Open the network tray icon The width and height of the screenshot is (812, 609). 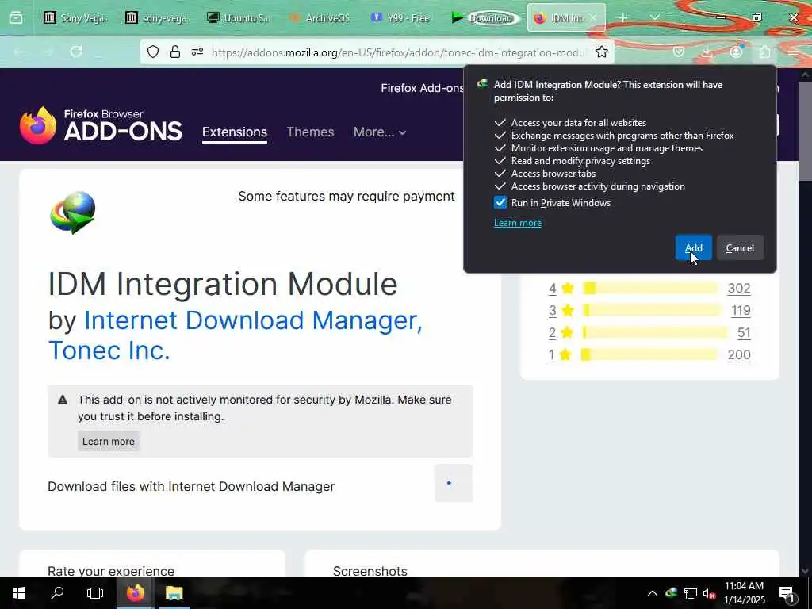(691, 593)
